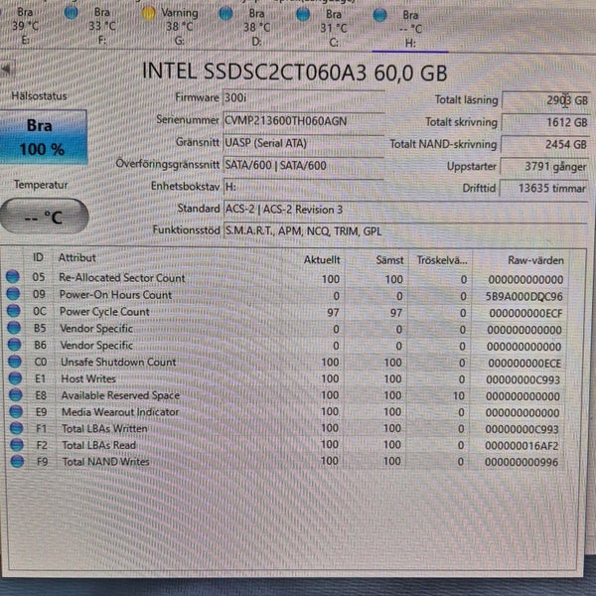The height and width of the screenshot is (596, 596).
Task: Select the Available Reserved Space attribute name
Action: tap(120, 395)
